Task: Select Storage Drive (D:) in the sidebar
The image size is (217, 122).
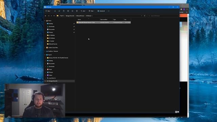Action: pyautogui.click(x=53, y=81)
